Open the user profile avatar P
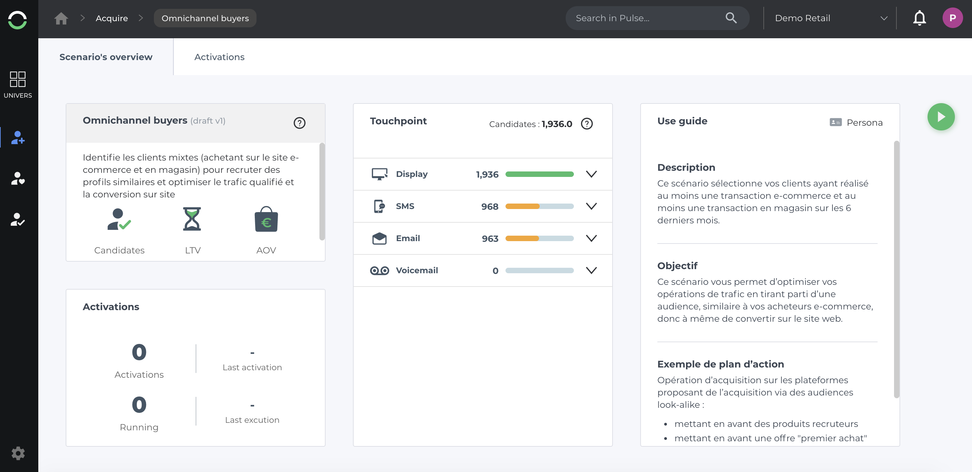 [x=953, y=18]
